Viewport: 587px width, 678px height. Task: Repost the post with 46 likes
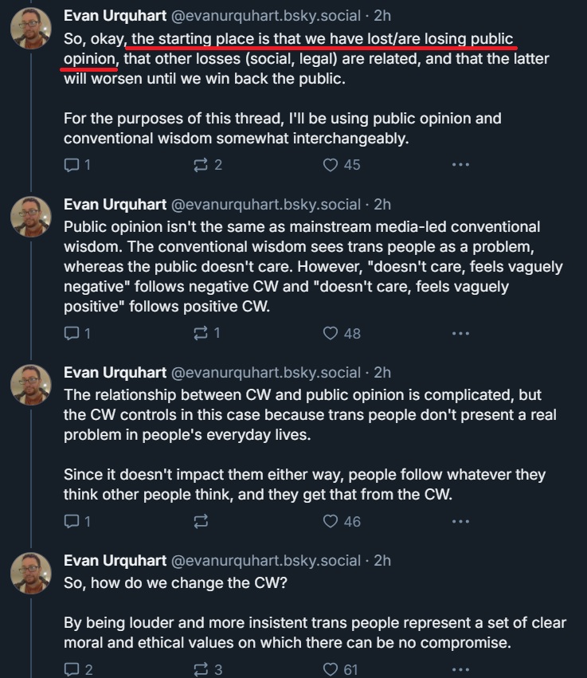pyautogui.click(x=201, y=522)
